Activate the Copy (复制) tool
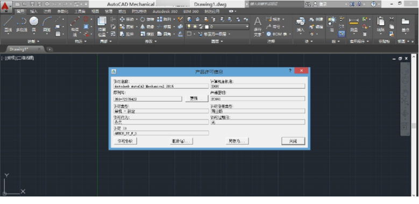 [126, 27]
